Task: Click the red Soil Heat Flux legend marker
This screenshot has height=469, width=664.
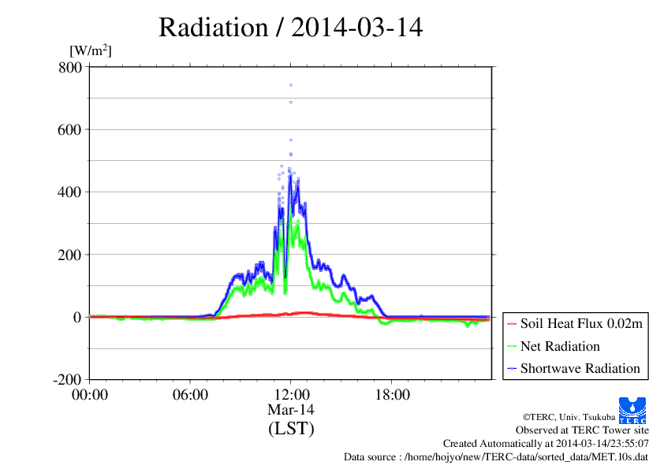Action: click(x=512, y=324)
